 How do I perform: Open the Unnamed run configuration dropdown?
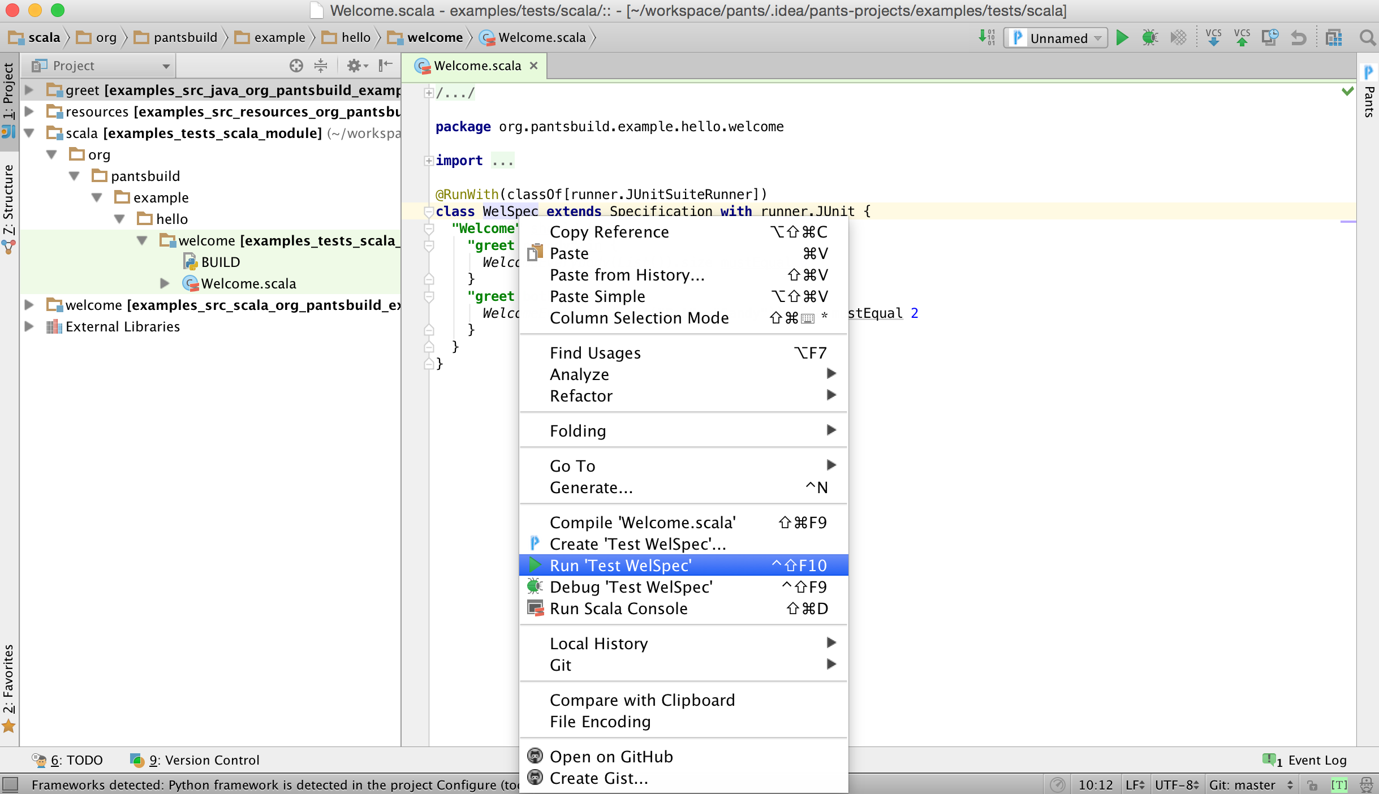pos(1056,38)
